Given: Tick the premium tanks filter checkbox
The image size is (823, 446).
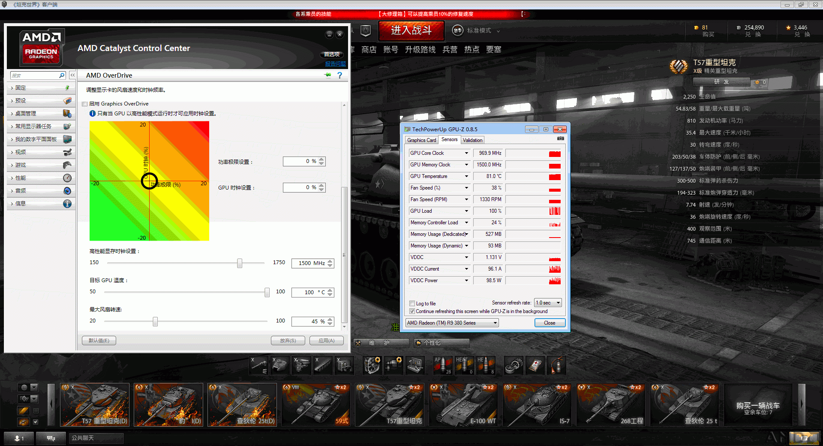Looking at the screenshot, I should 36,411.
